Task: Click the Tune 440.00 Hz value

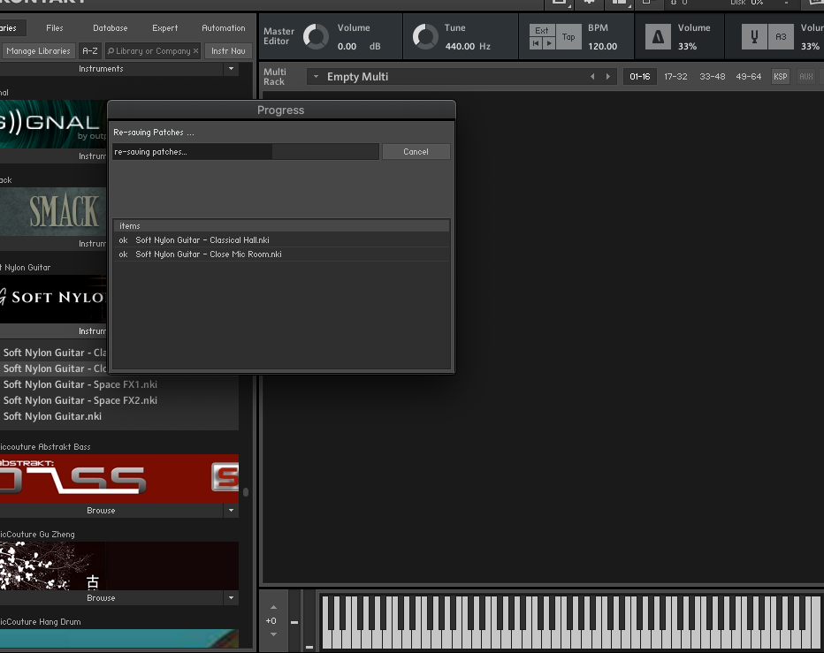Action: coord(468,46)
